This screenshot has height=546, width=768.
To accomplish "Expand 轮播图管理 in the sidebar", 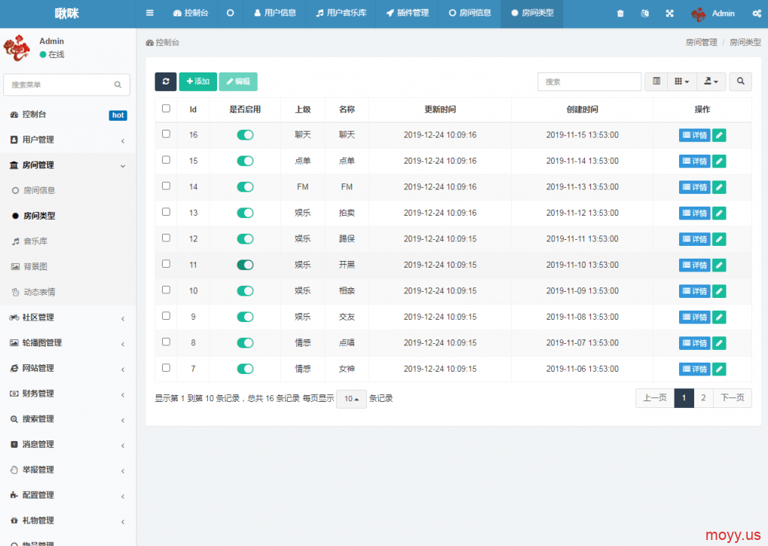I will [x=68, y=343].
